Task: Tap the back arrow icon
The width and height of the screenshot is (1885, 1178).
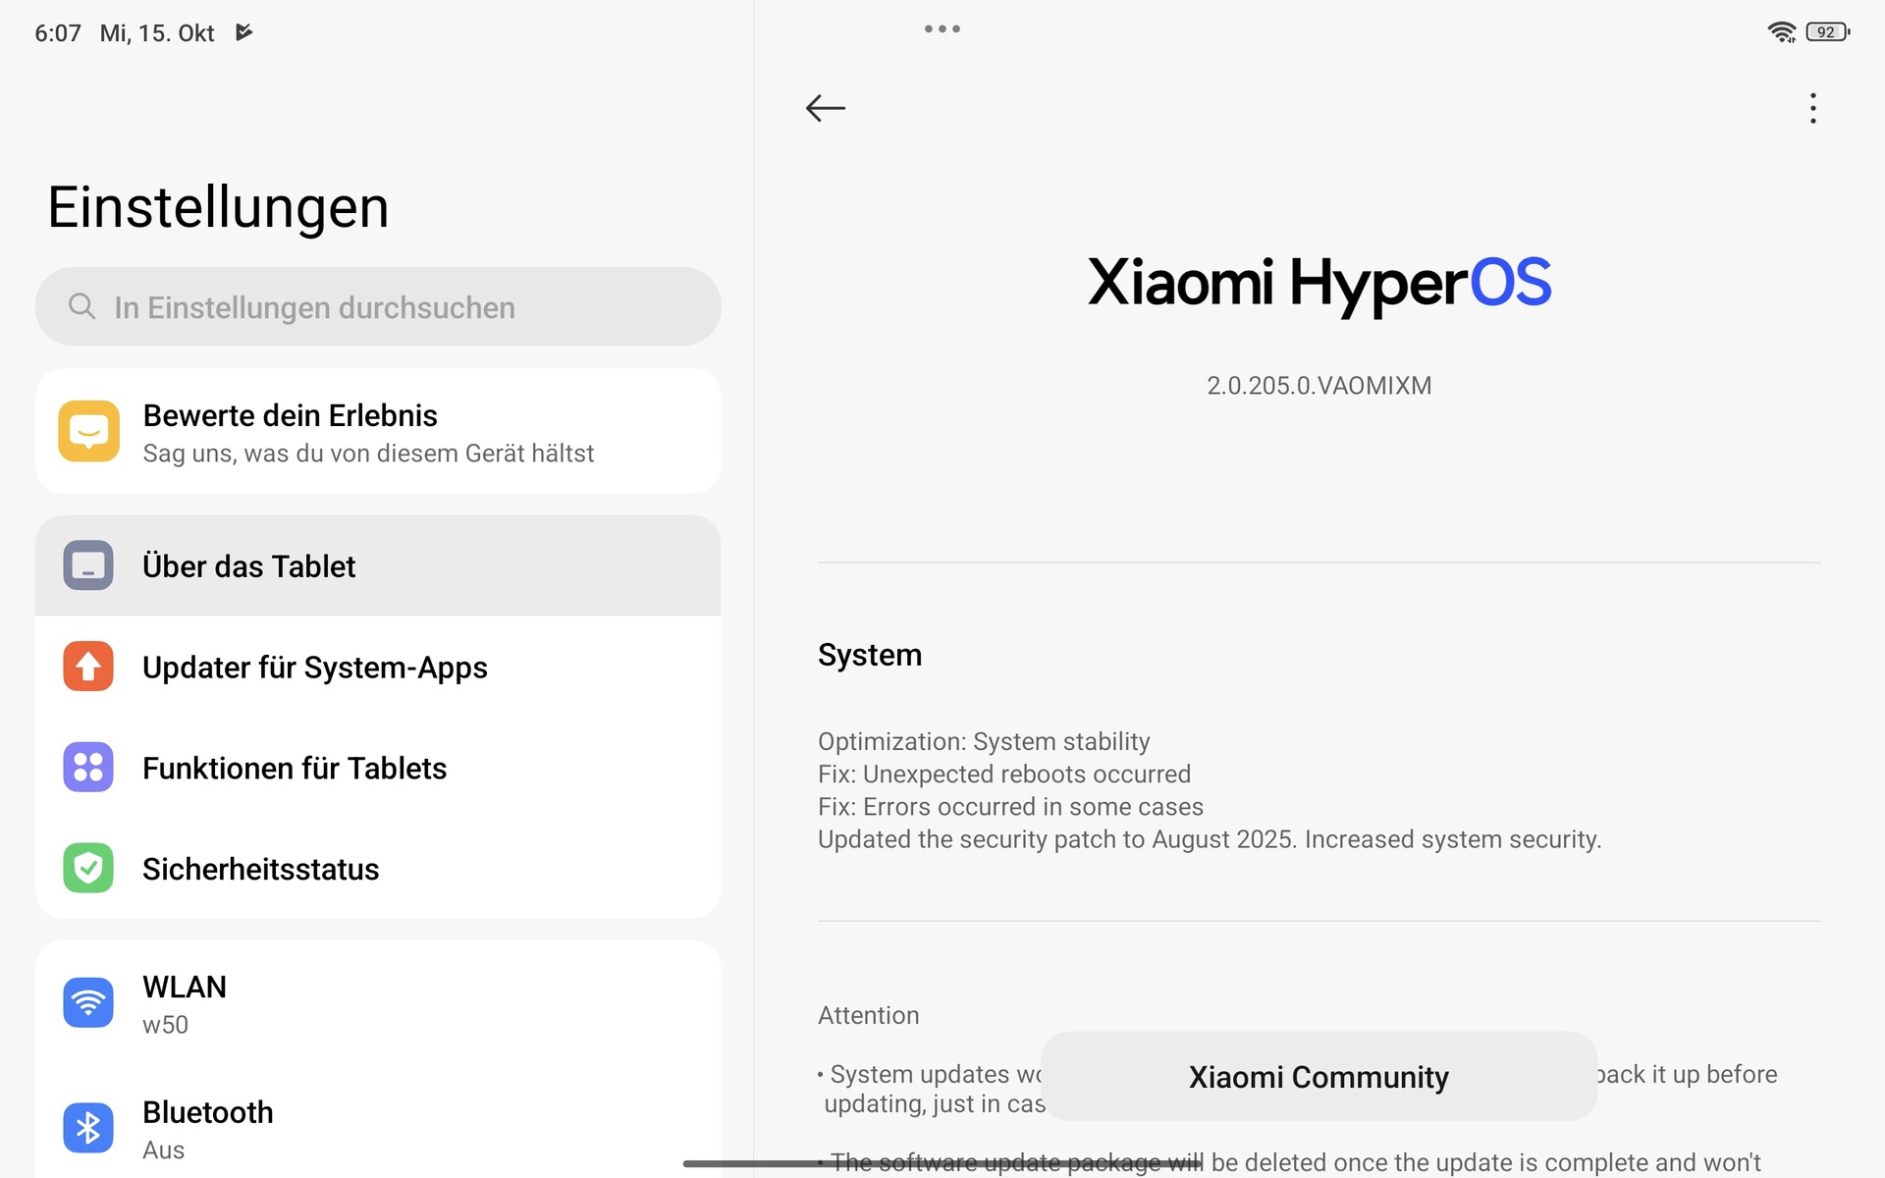Action: click(x=825, y=108)
